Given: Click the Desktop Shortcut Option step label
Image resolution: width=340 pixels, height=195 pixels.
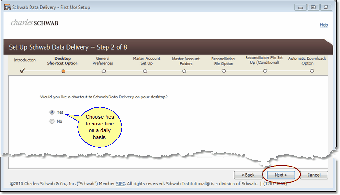Looking at the screenshot, I should click(x=62, y=61).
